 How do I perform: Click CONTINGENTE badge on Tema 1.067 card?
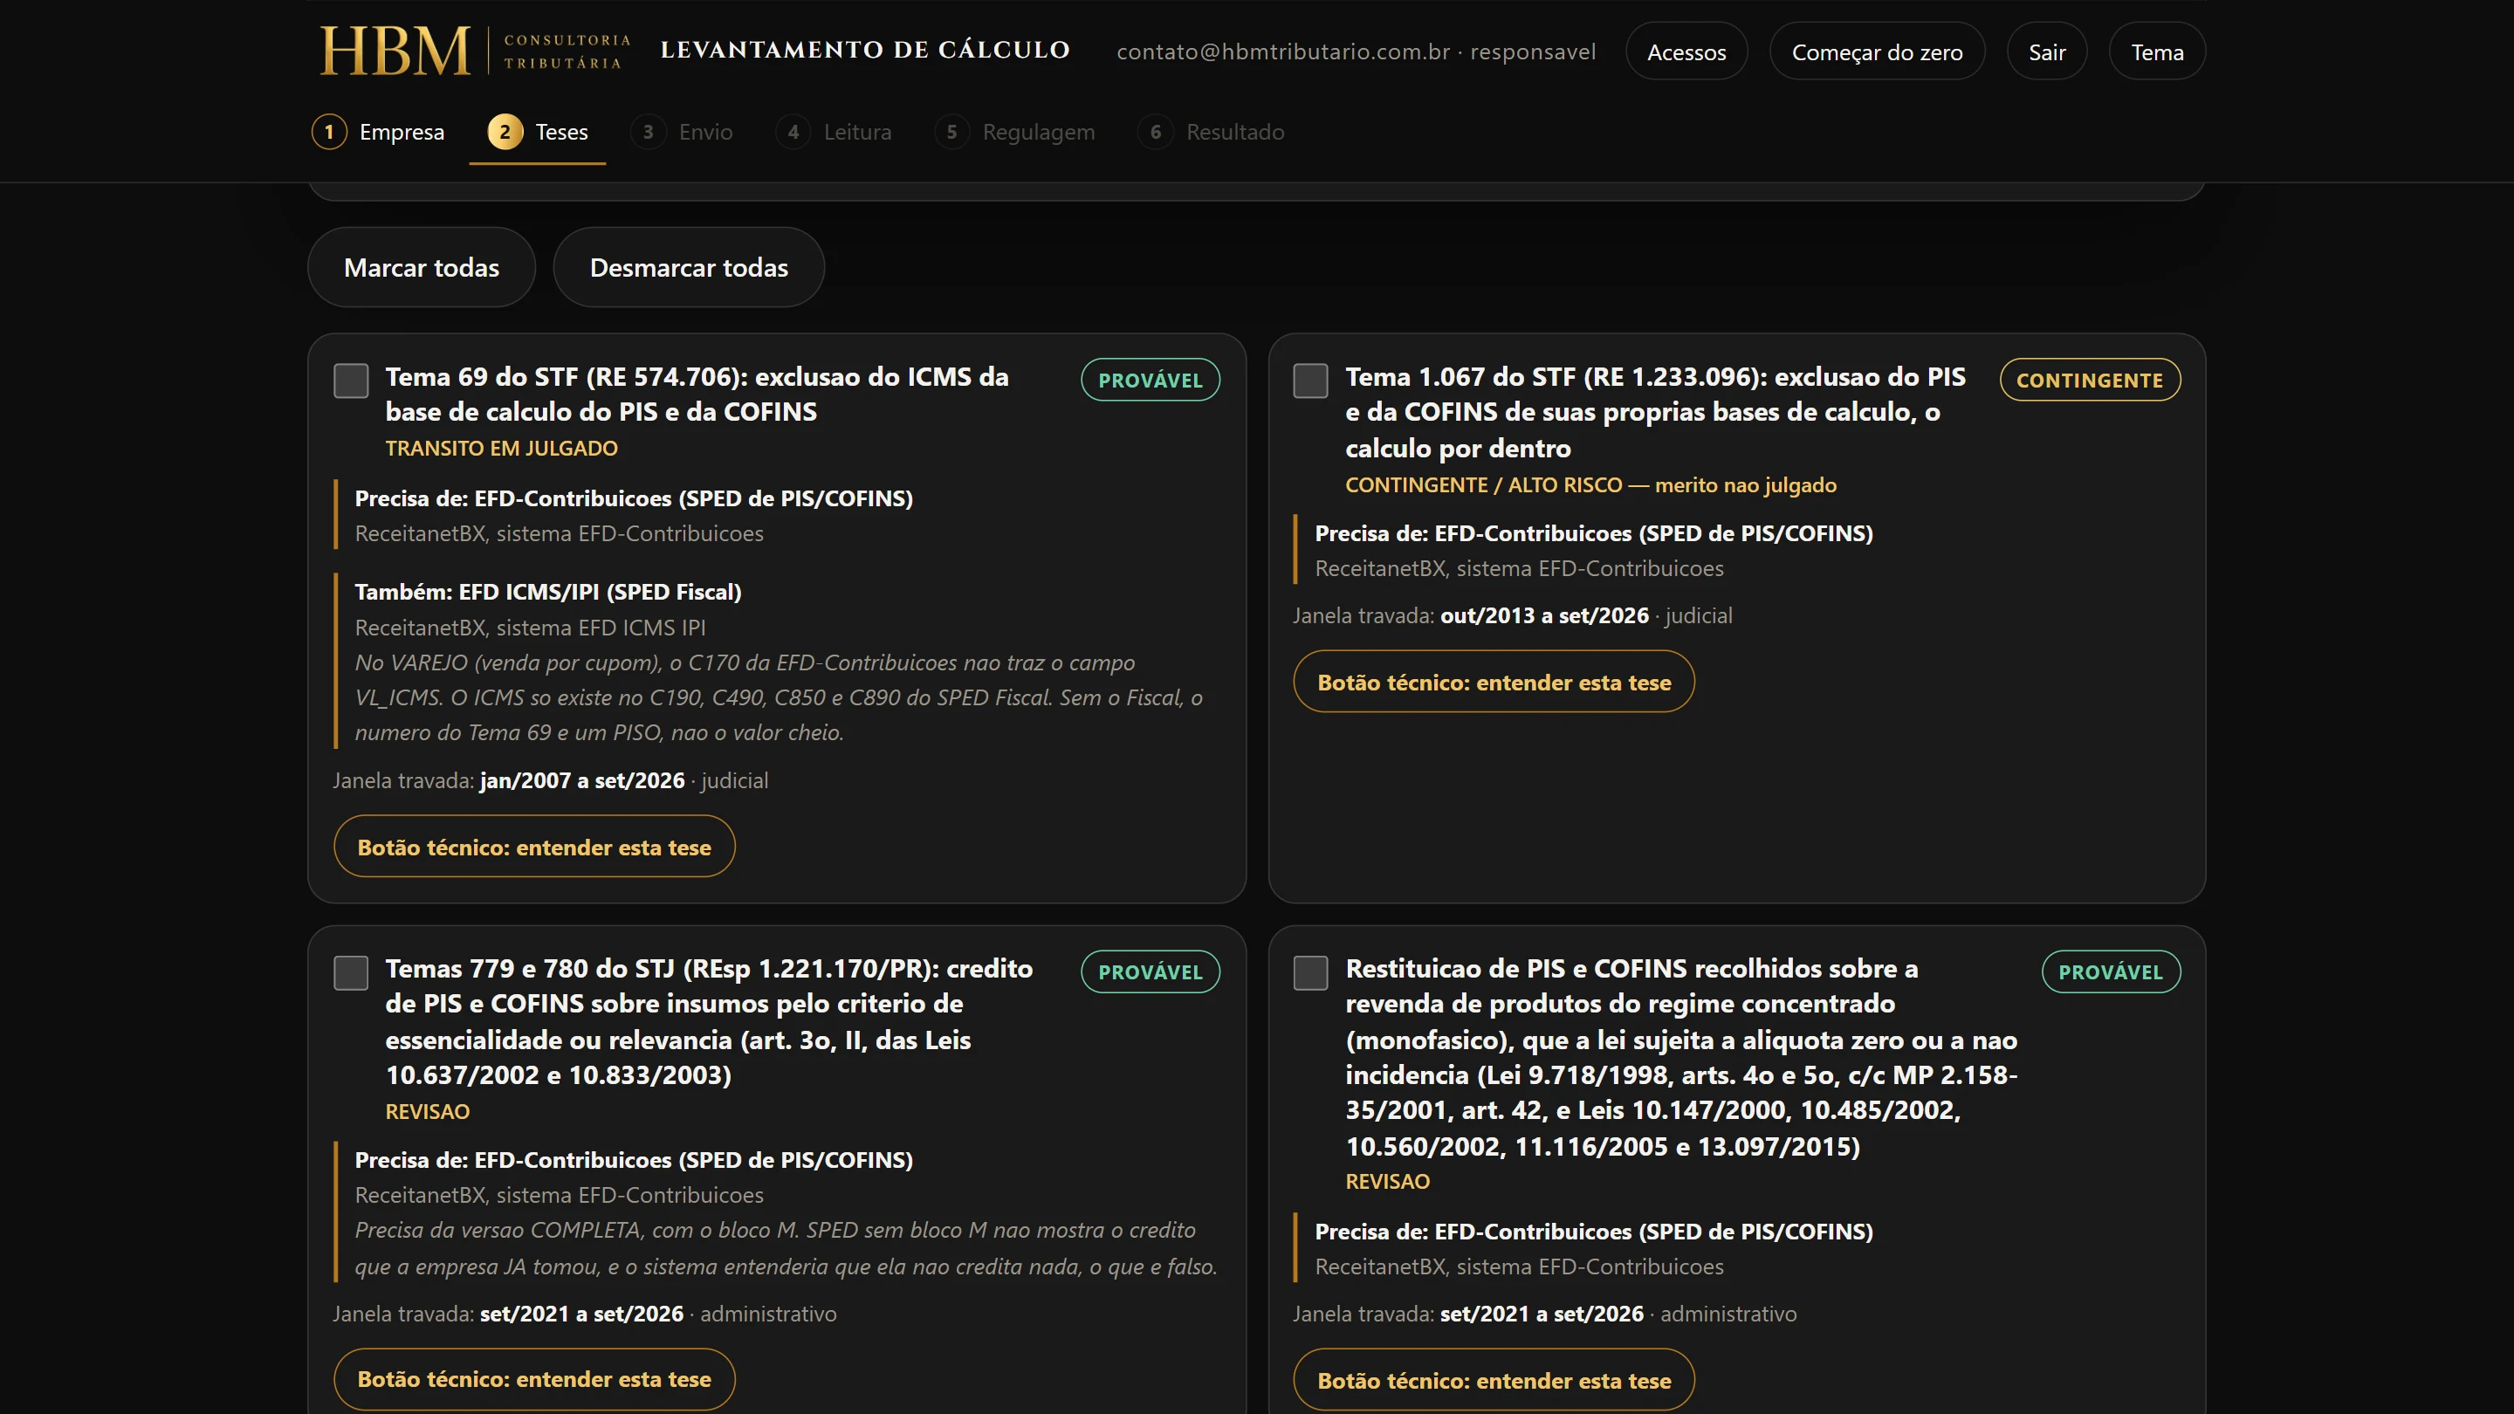pyautogui.click(x=2090, y=380)
